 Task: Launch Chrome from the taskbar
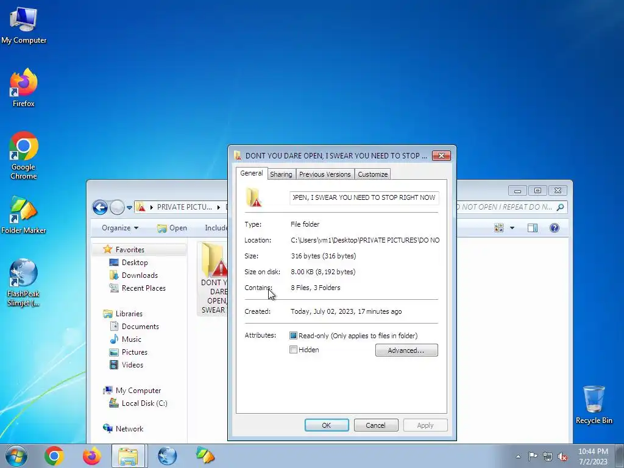[54, 456]
